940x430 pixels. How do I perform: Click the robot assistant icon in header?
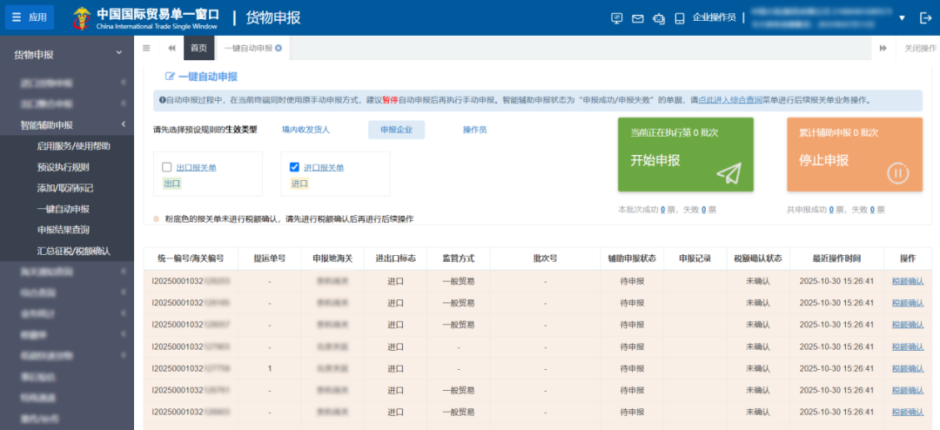tap(658, 18)
